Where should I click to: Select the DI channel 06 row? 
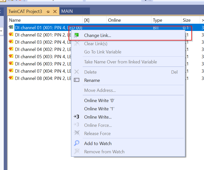click(x=43, y=64)
